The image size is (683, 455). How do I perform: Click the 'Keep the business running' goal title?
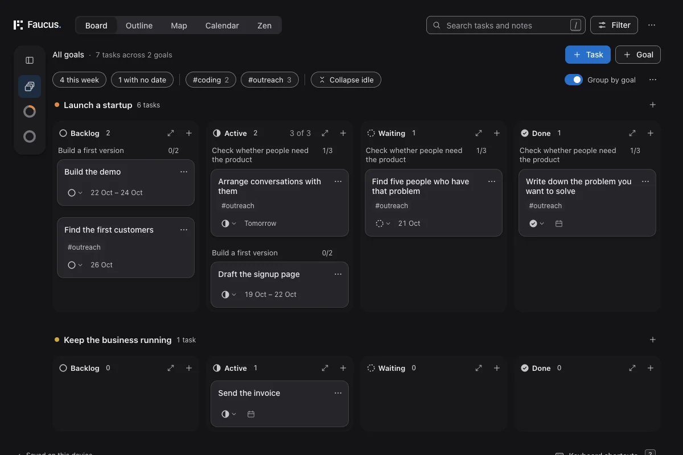pos(117,340)
